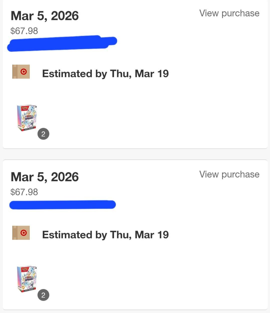Click the blue redacted bar in the second order

63,205
